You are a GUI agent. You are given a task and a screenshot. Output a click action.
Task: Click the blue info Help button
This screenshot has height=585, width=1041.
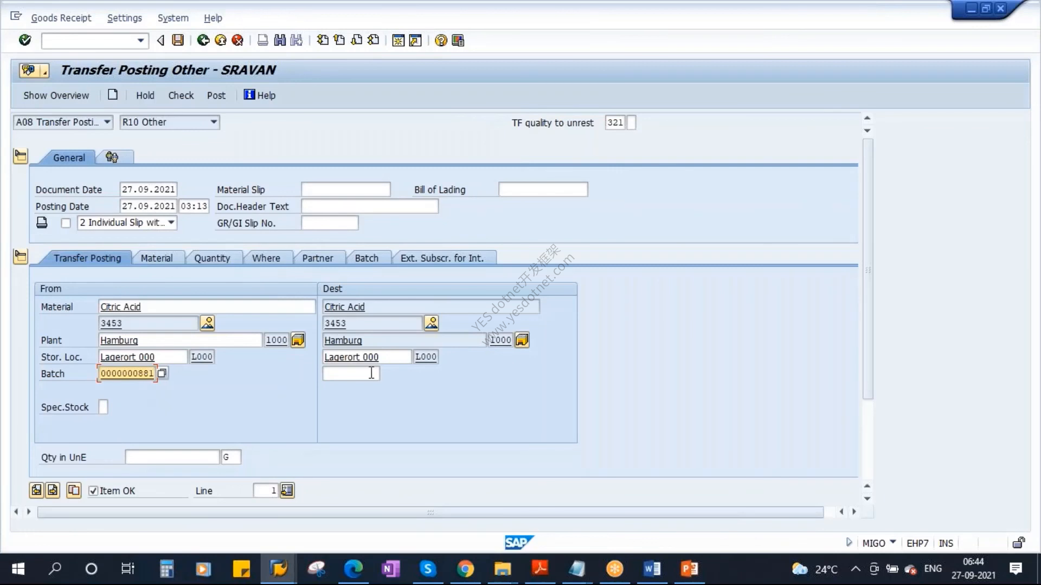tap(259, 95)
